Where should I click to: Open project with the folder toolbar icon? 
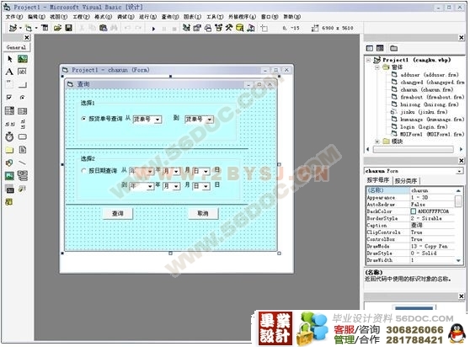click(x=57, y=28)
